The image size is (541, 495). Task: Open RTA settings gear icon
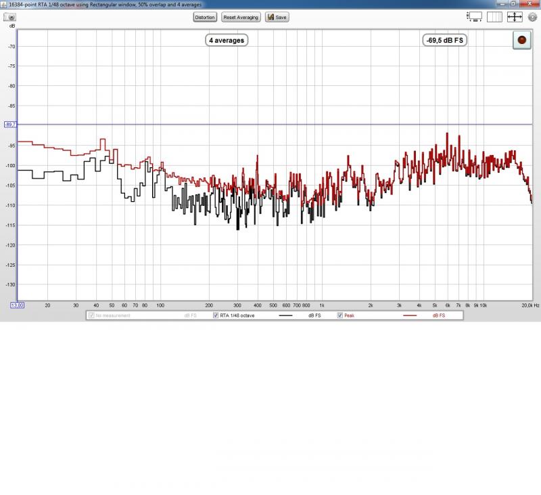coord(532,17)
